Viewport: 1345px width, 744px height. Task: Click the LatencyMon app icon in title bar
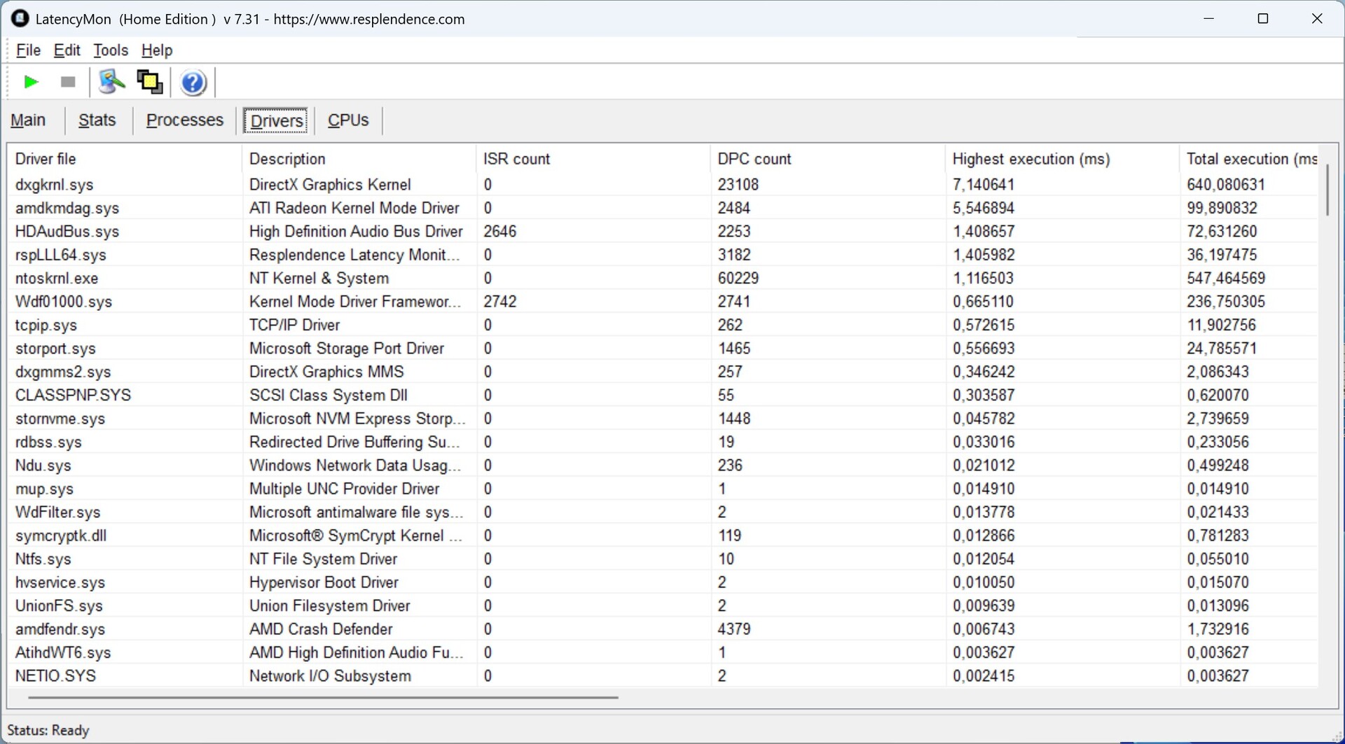pos(20,19)
